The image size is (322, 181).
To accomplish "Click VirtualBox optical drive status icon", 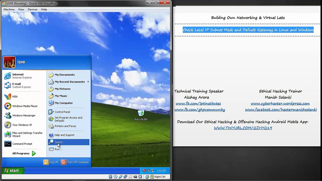I will coord(115,177).
